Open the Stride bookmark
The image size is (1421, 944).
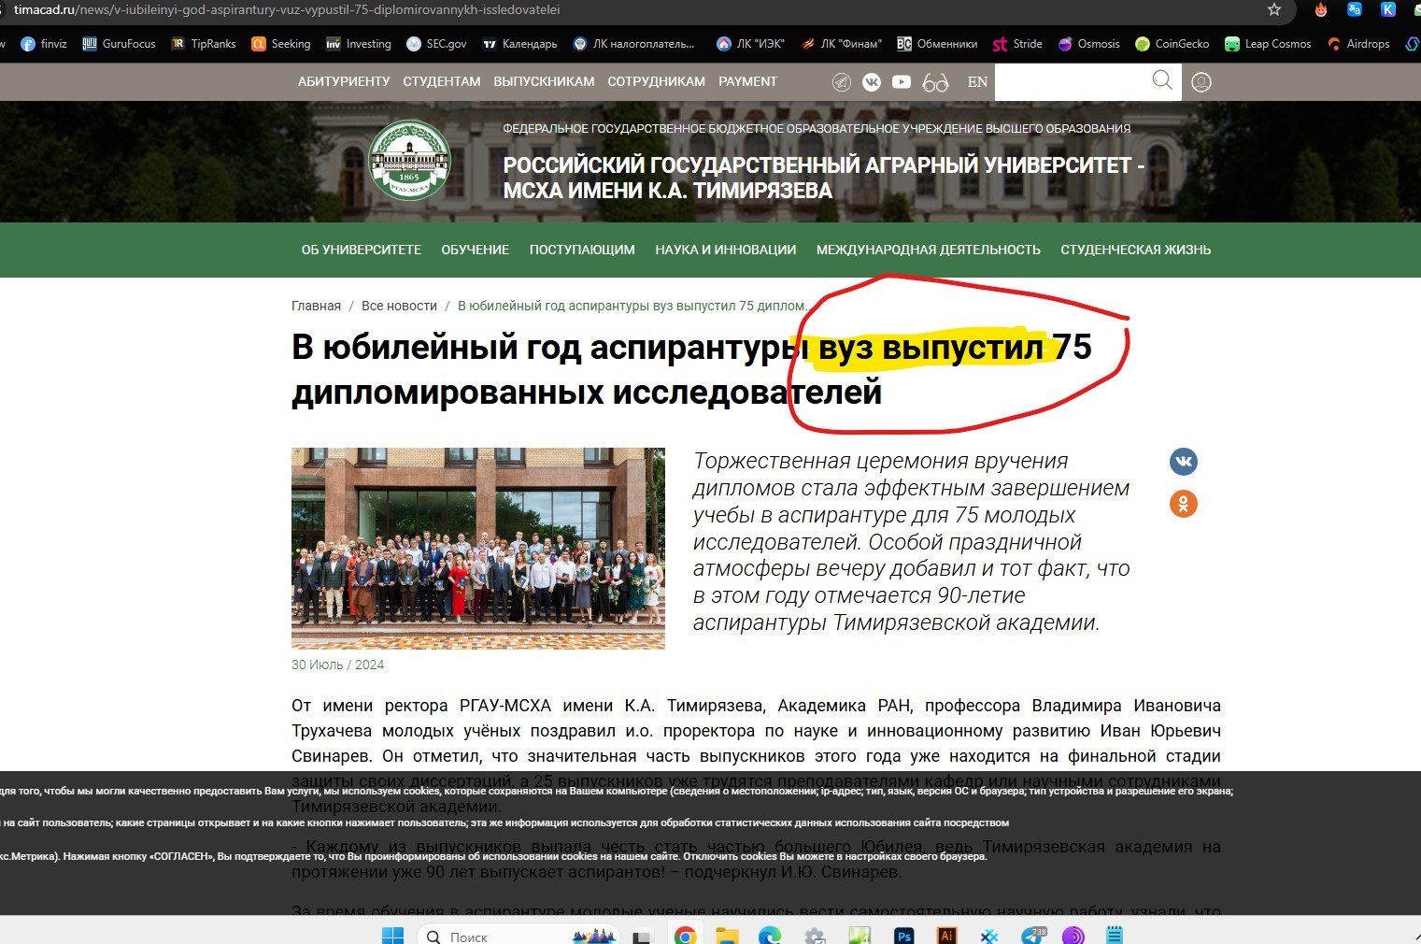click(x=1017, y=44)
